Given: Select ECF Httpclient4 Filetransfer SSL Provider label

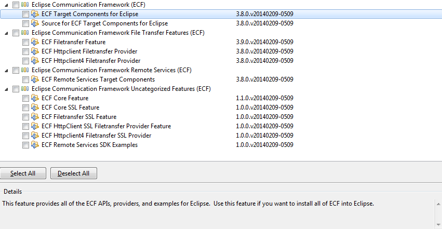Looking at the screenshot, I should tap(96, 135).
